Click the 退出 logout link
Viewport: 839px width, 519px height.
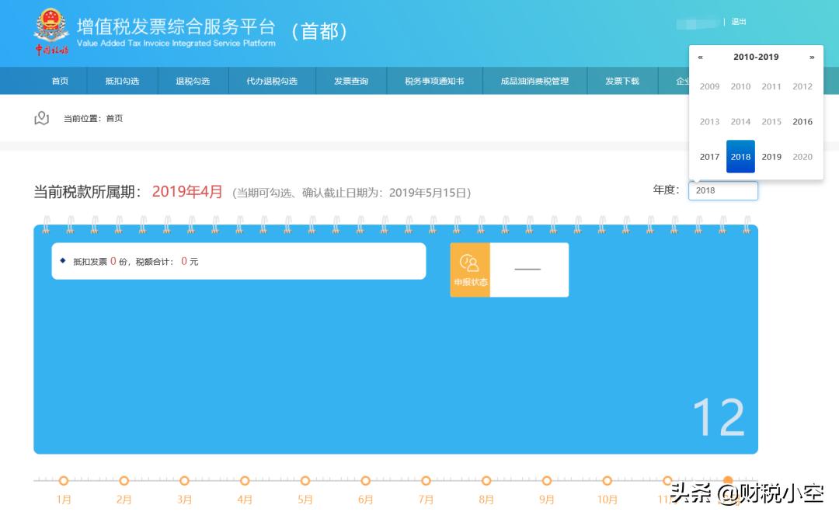[738, 21]
